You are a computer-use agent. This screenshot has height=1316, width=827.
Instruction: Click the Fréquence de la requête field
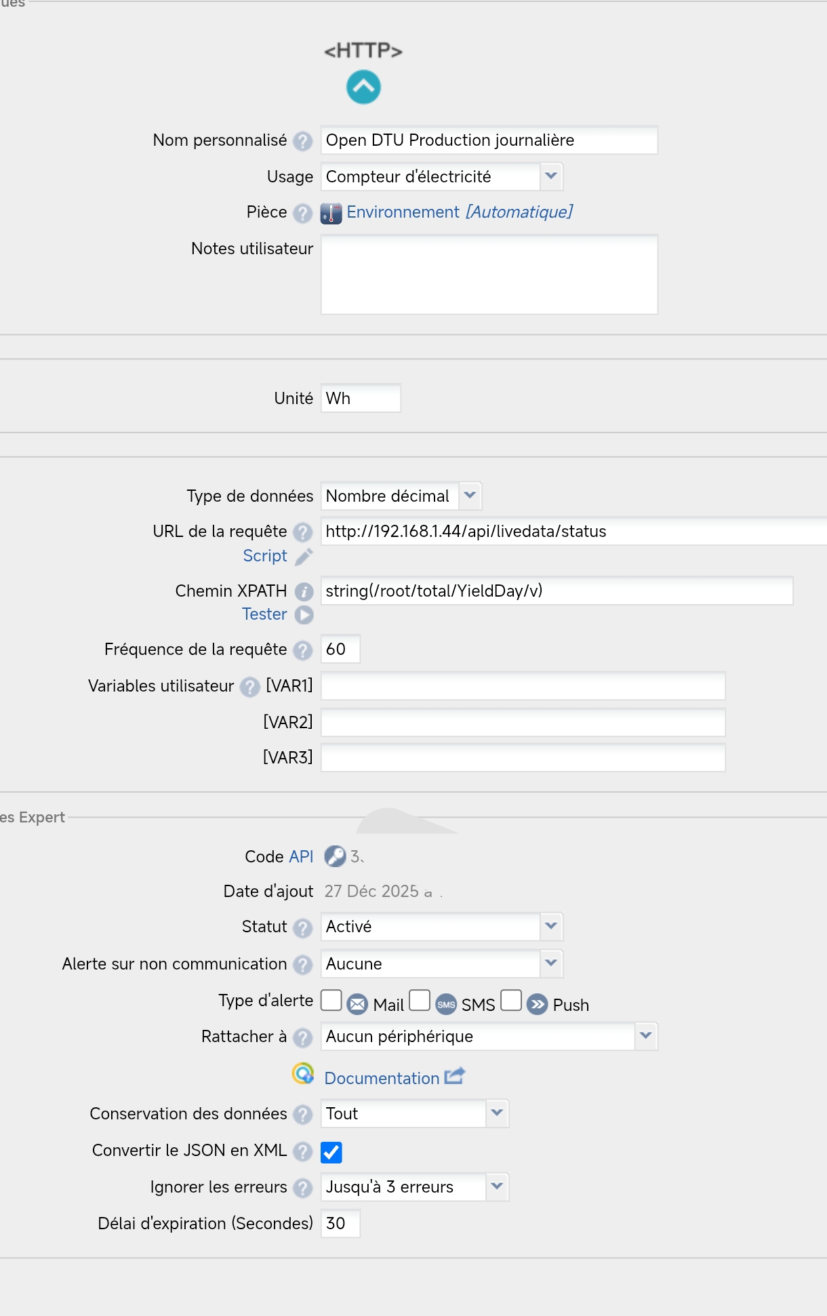340,650
